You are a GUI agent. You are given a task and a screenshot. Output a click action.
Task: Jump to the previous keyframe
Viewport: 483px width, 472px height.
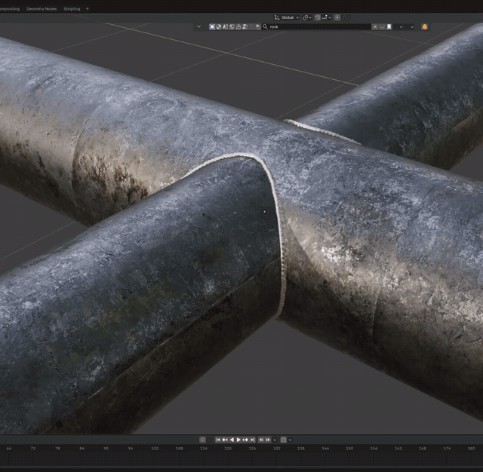tap(225, 440)
